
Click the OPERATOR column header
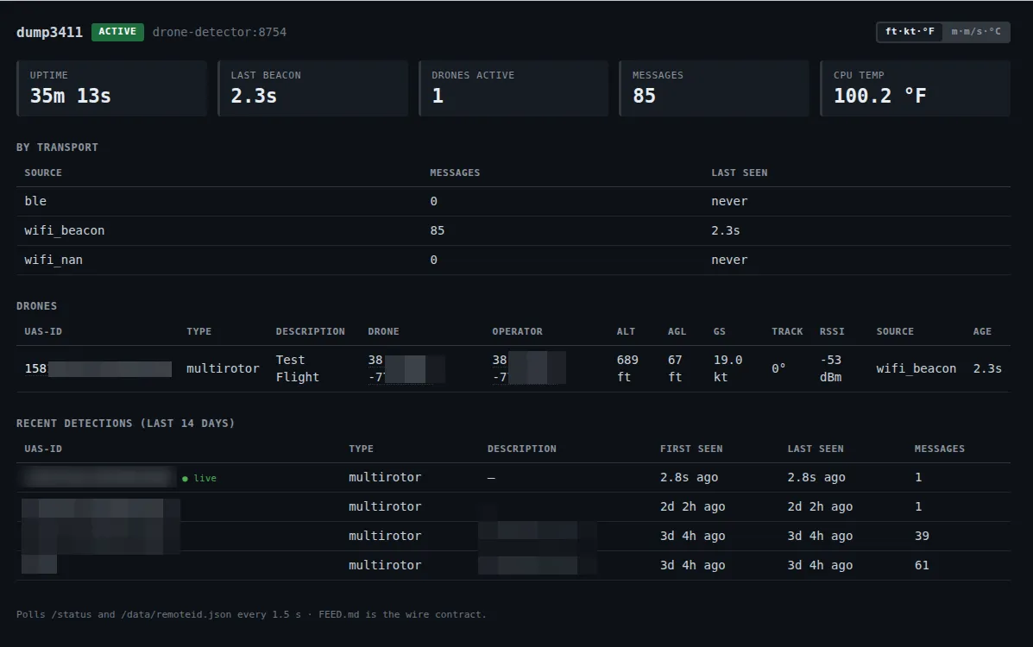click(517, 331)
